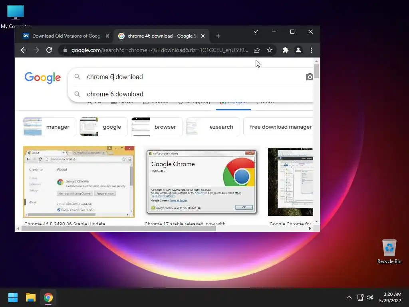Image resolution: width=409 pixels, height=307 pixels.
Task: Click the browser forward arrow
Action: coord(36,50)
